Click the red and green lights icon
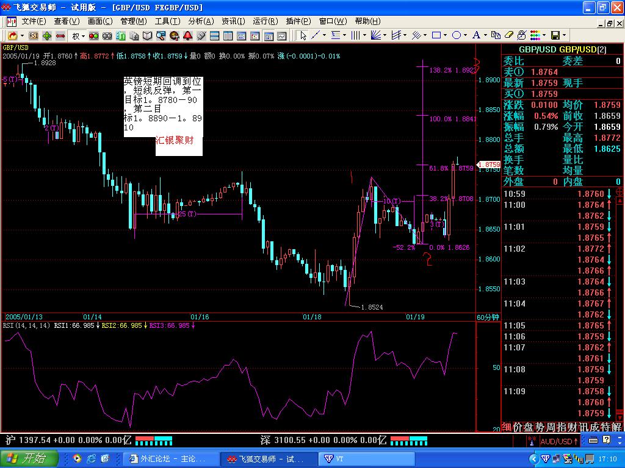Image resolution: width=625 pixels, height=468 pixels. point(93,36)
